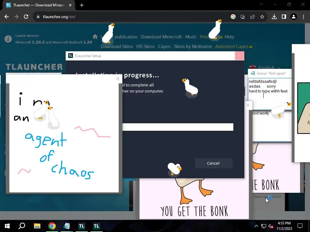Click the install app icon in address bar
Image resolution: width=310 pixels, height=232 pixels.
coord(242,17)
